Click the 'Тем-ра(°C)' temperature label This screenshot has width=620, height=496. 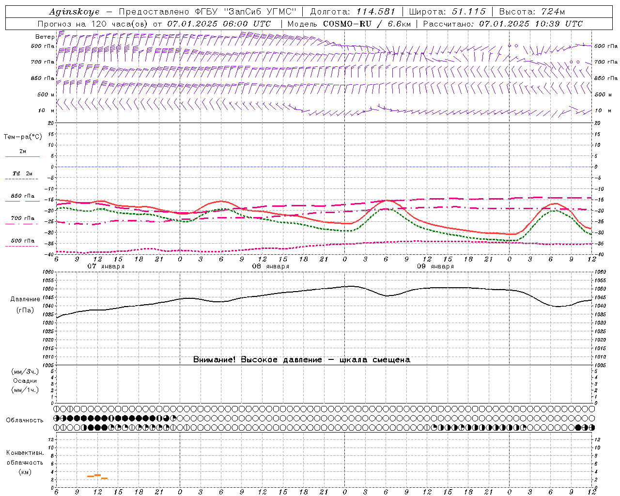(x=23, y=137)
